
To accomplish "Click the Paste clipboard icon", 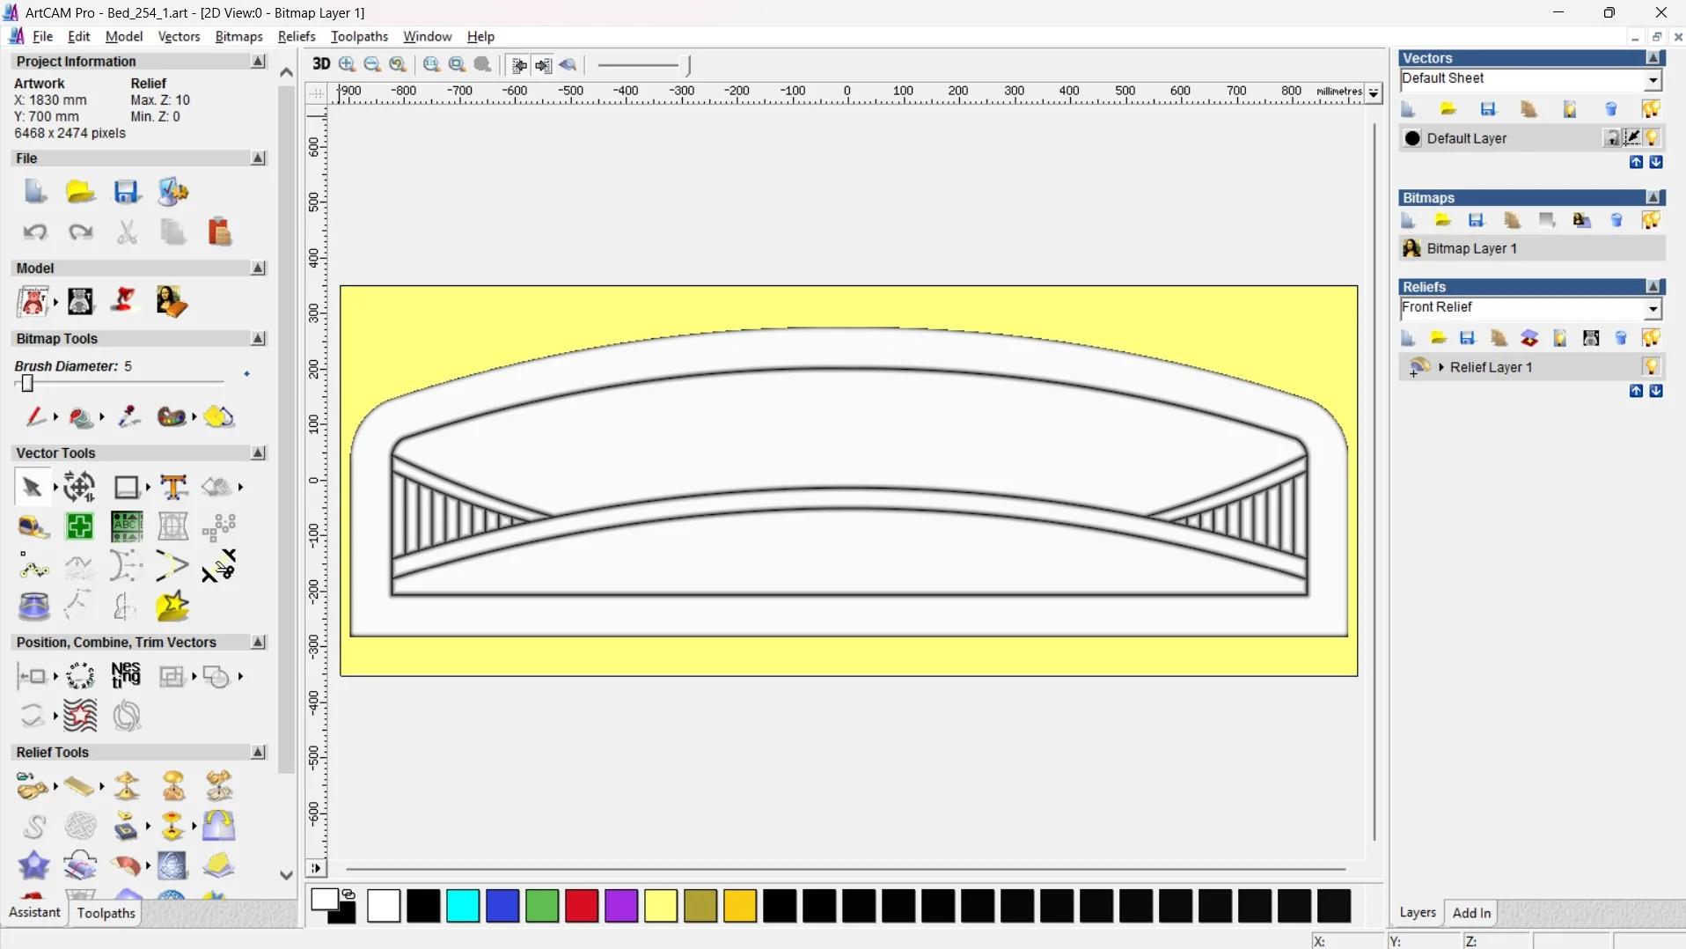I will coord(219,232).
